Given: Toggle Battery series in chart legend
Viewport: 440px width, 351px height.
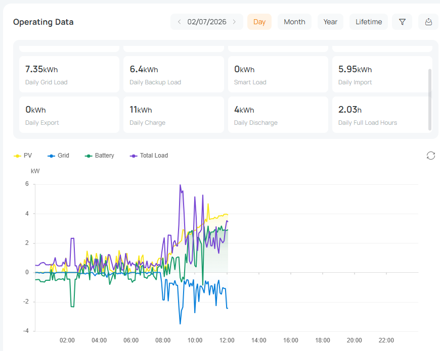Looking at the screenshot, I should click(x=100, y=156).
